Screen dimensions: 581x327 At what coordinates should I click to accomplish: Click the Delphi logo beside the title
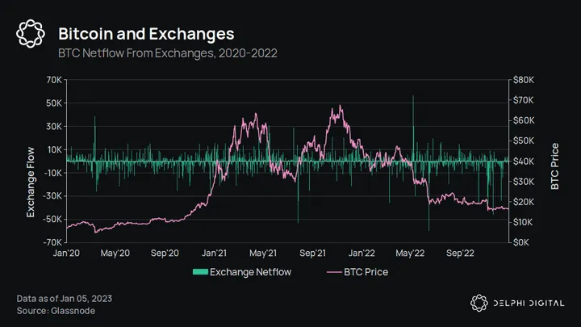pos(30,35)
